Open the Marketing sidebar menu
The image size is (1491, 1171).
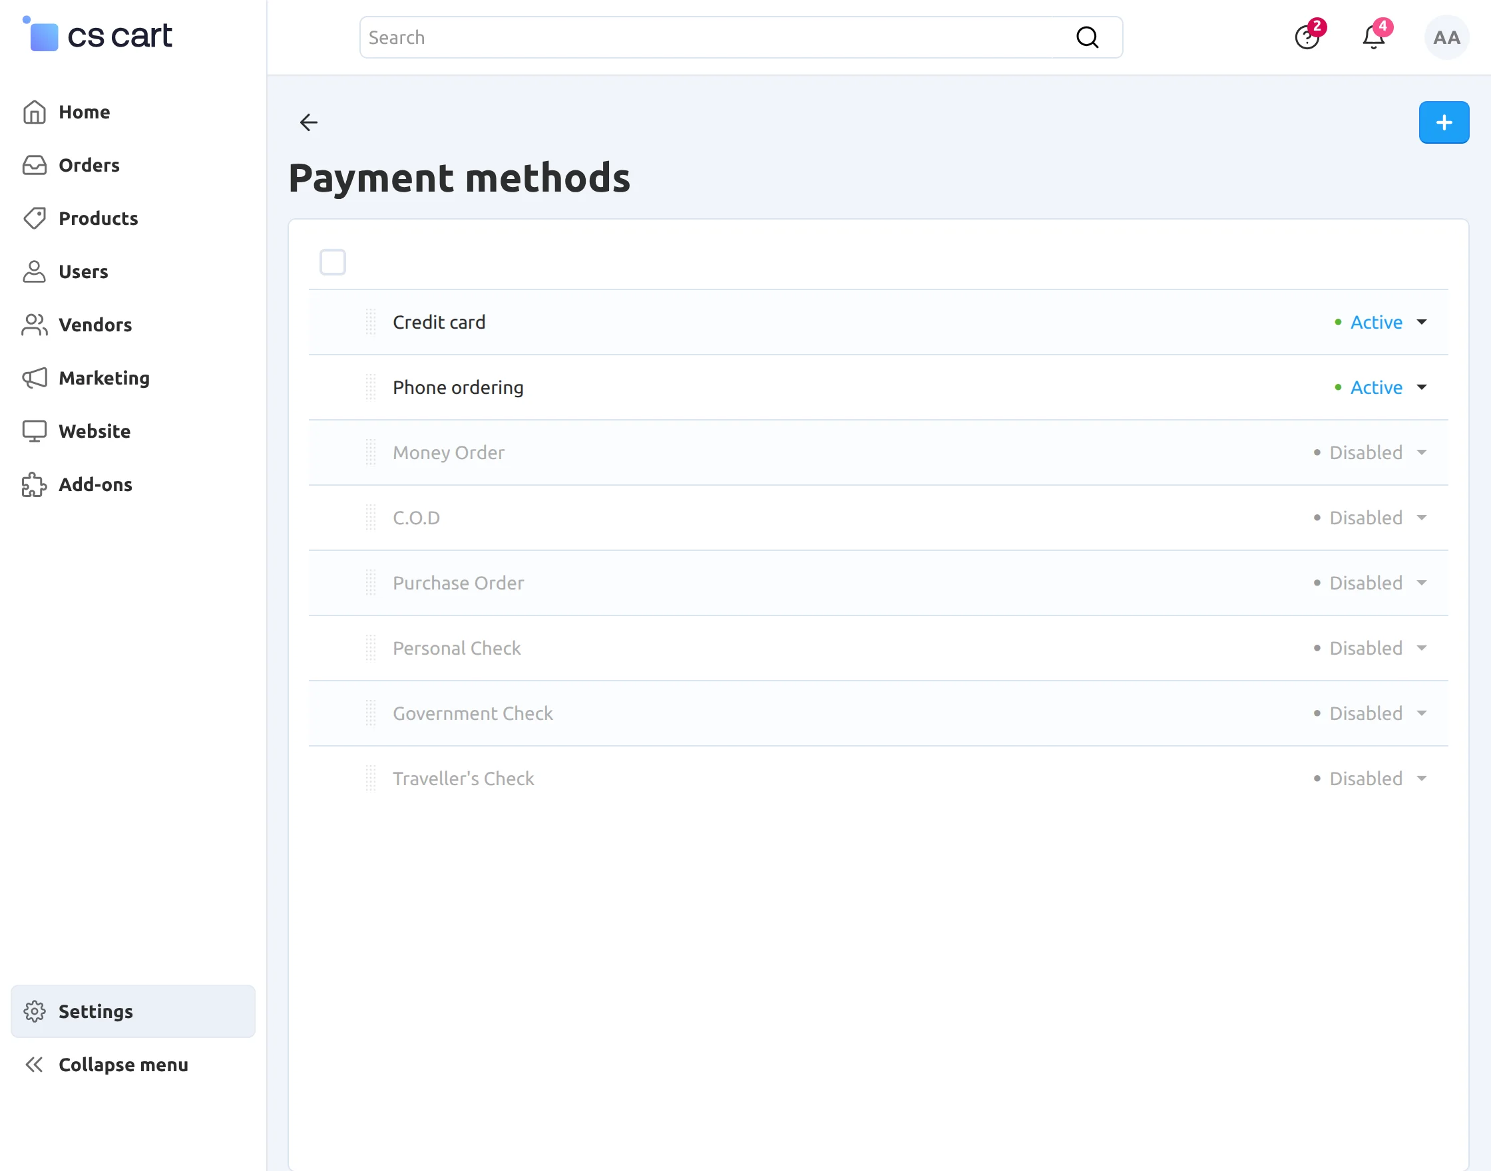tap(104, 378)
